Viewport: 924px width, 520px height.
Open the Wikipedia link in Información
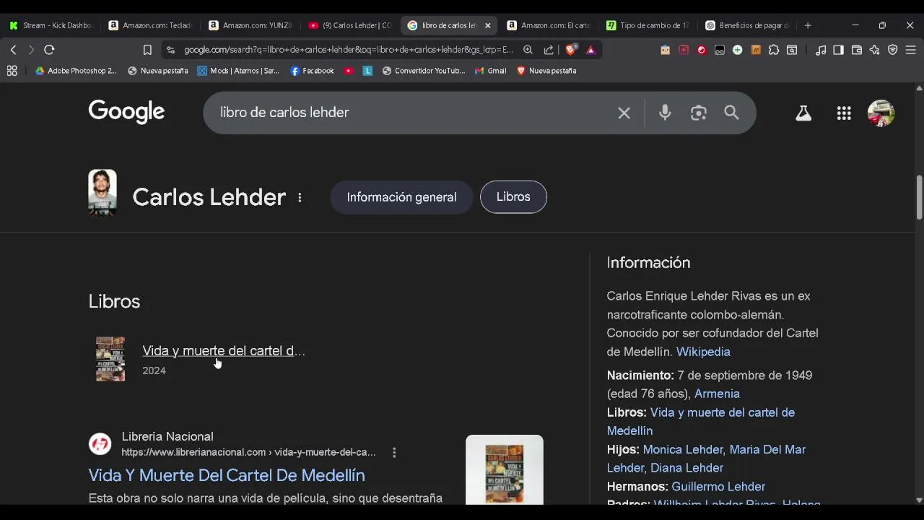[x=703, y=352]
